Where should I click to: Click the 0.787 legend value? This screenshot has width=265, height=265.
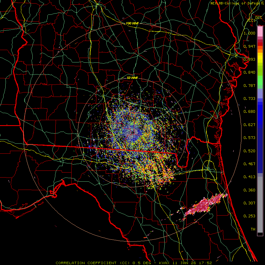[249, 85]
